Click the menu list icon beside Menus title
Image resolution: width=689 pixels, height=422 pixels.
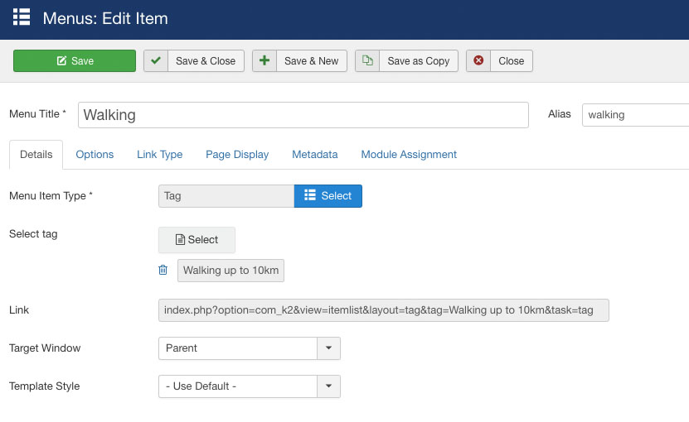tap(22, 17)
